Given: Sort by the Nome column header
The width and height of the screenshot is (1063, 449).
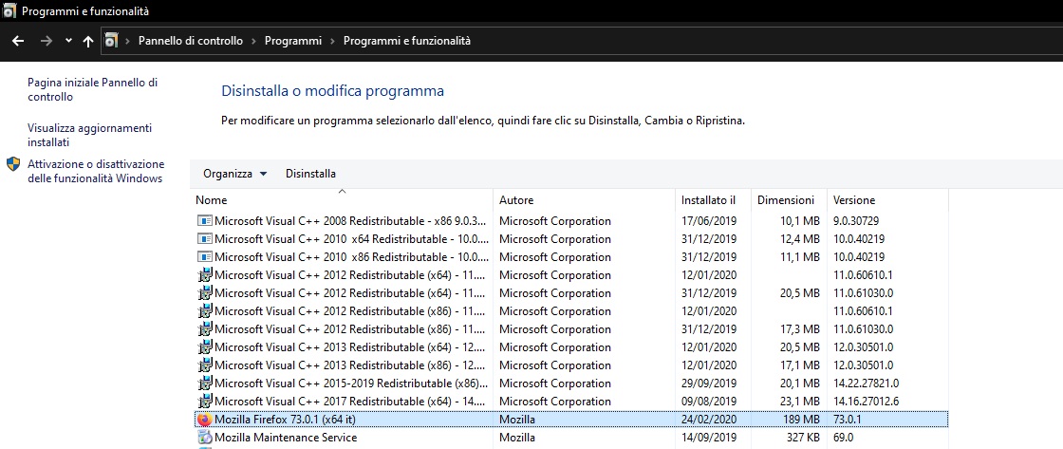Looking at the screenshot, I should point(212,200).
